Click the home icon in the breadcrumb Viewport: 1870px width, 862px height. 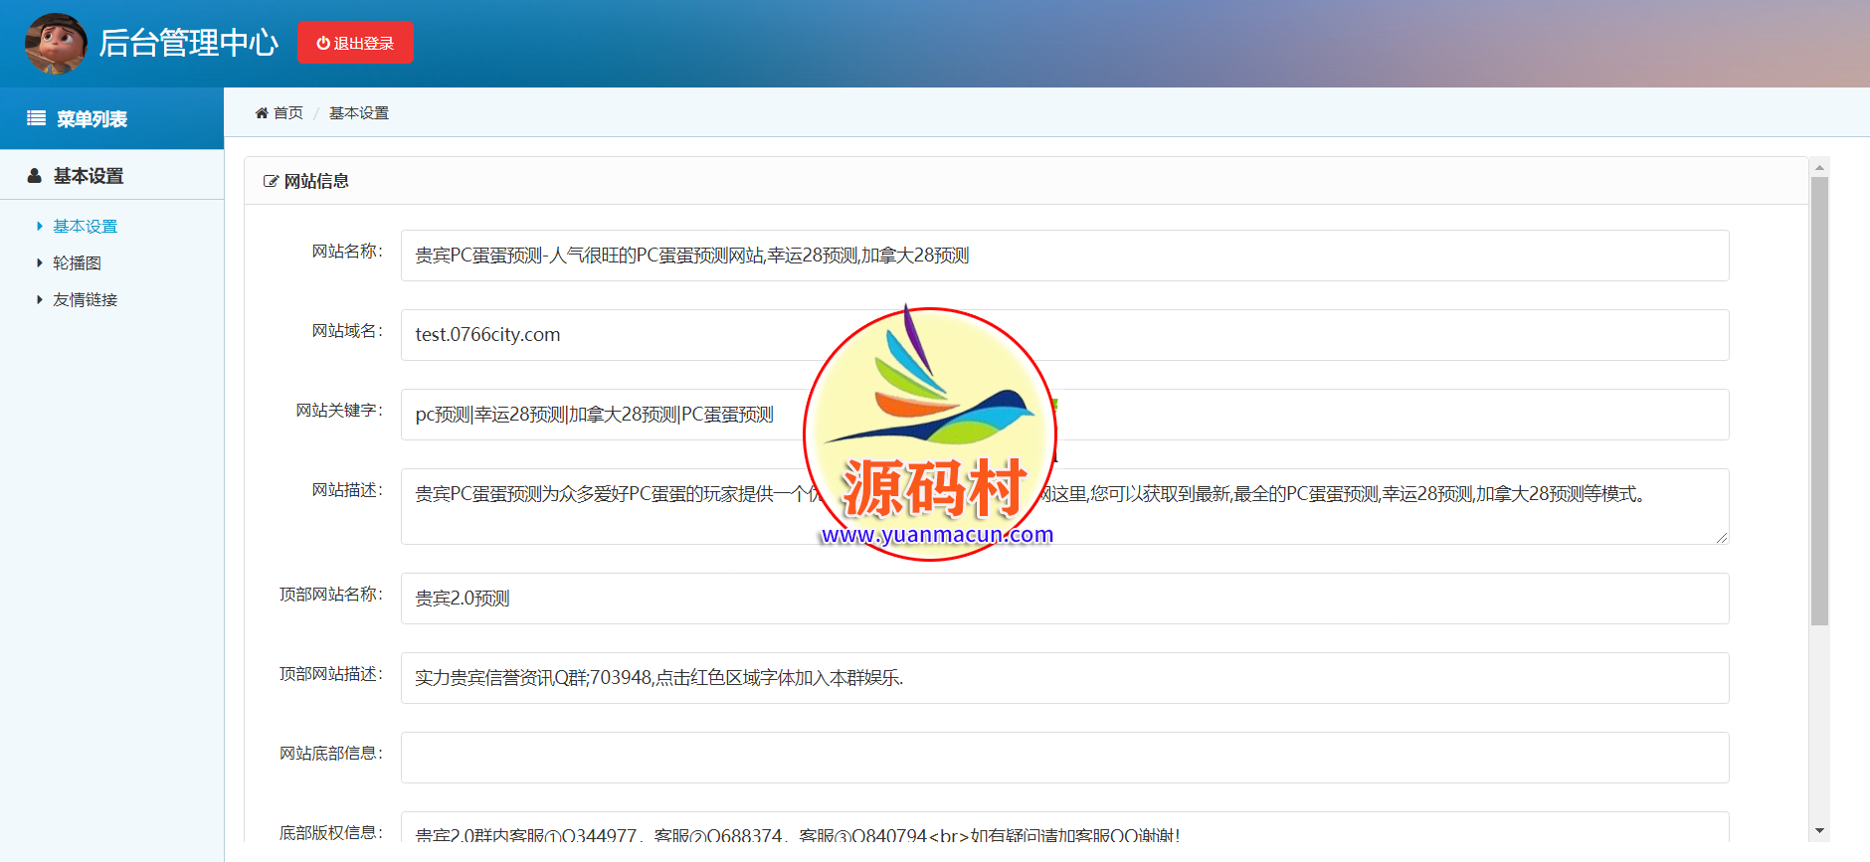(x=262, y=113)
